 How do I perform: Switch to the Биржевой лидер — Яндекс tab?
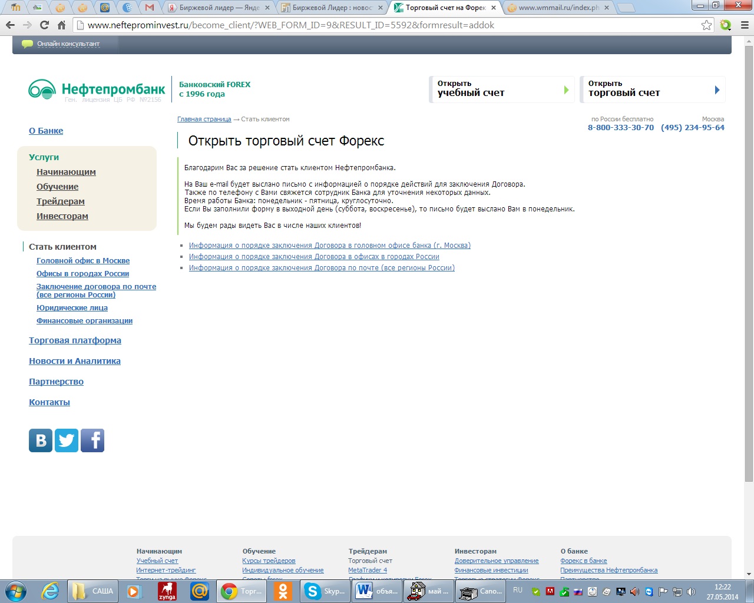(219, 8)
